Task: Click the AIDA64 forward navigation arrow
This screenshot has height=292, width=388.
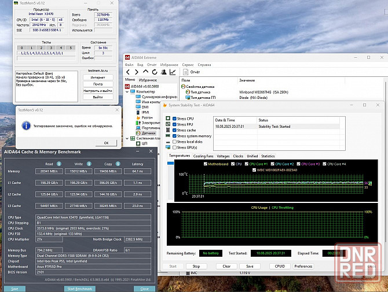Action: click(x=136, y=72)
